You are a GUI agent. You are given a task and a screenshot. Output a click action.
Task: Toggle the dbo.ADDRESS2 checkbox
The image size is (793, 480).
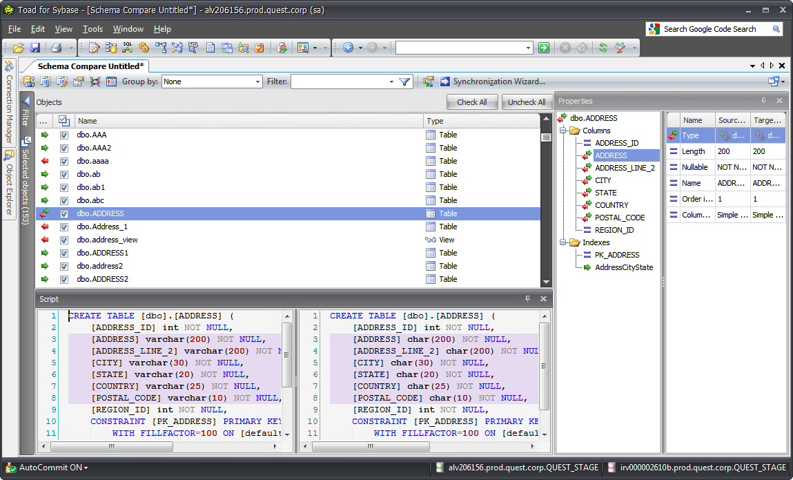[63, 280]
